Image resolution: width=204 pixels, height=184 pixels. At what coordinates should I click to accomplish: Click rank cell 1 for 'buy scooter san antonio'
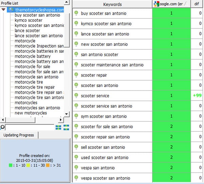tap(171, 13)
